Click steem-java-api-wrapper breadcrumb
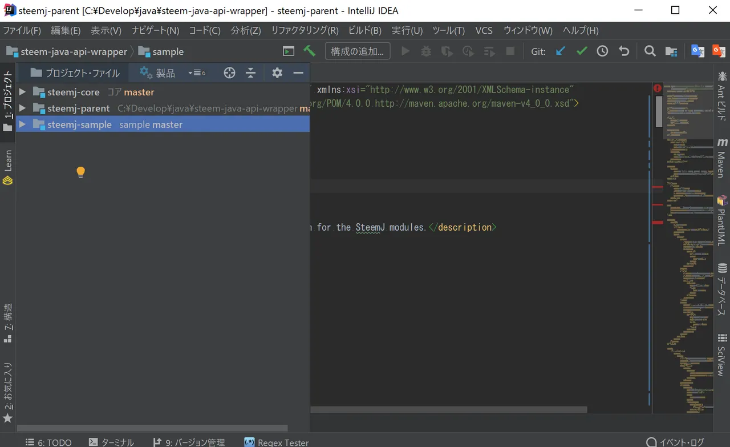 pos(67,51)
